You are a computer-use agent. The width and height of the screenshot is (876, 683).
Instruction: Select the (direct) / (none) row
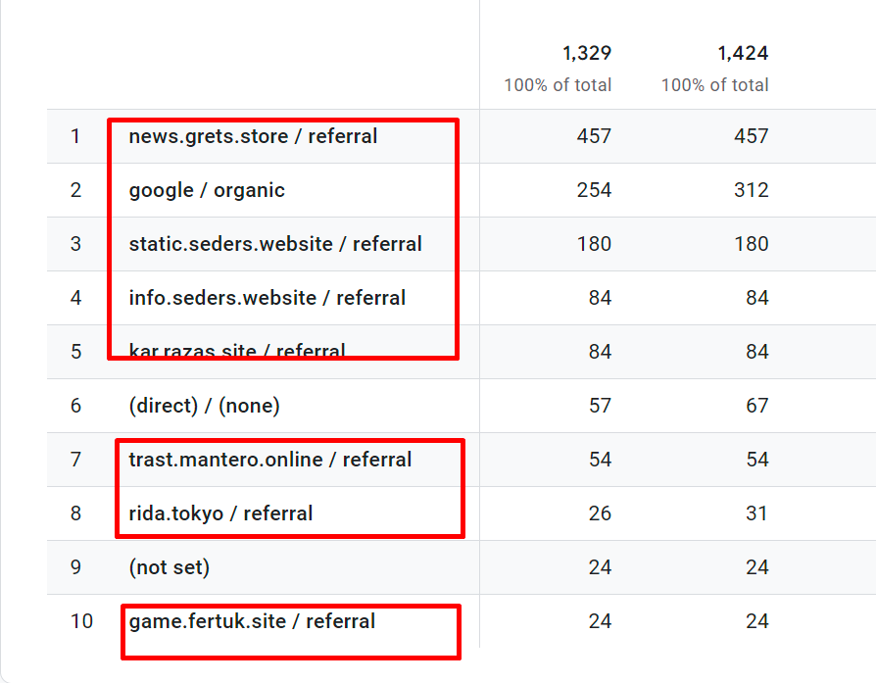coord(204,406)
